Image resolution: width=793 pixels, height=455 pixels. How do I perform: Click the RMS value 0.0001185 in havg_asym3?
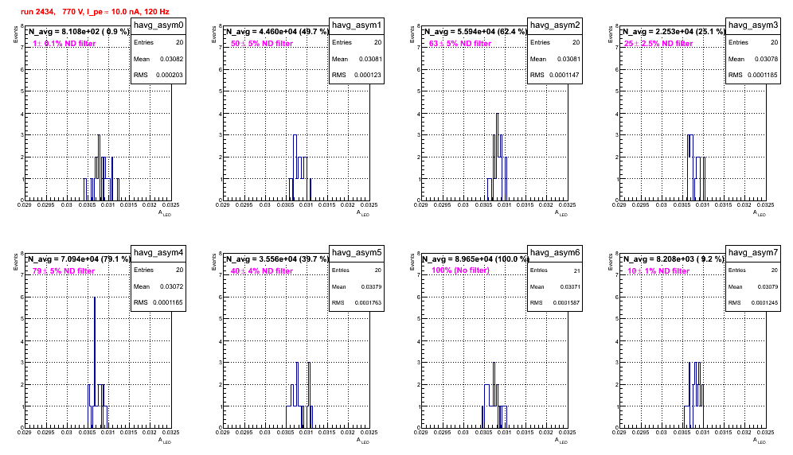coord(763,76)
